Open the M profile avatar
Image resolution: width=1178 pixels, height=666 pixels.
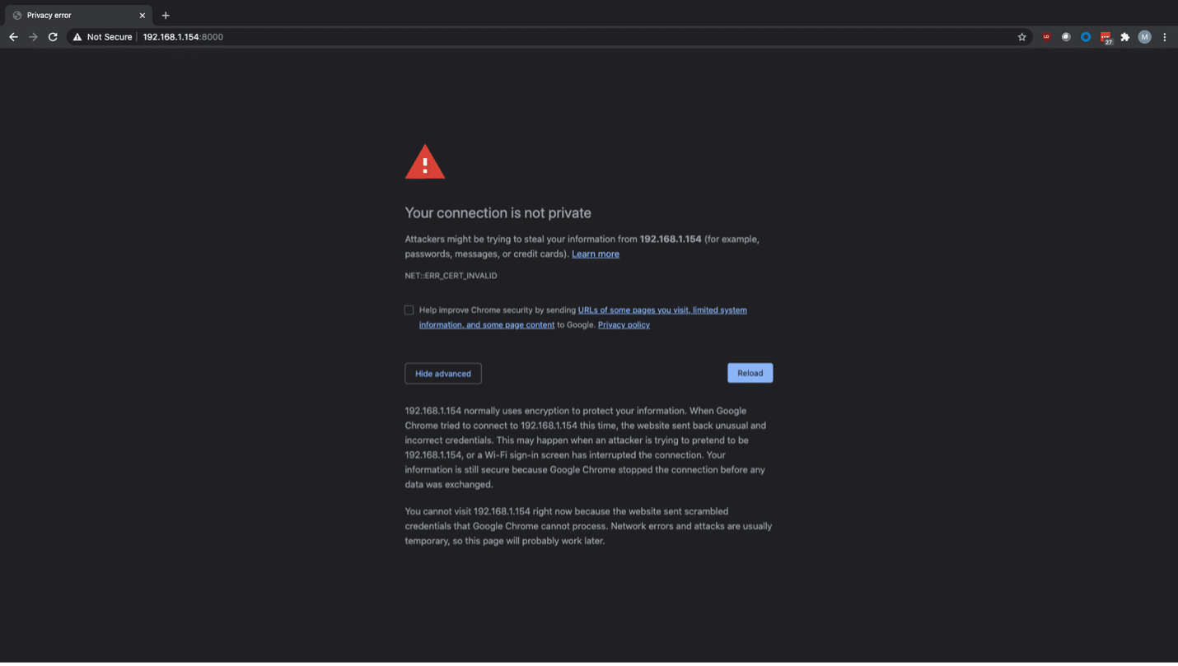coord(1144,37)
